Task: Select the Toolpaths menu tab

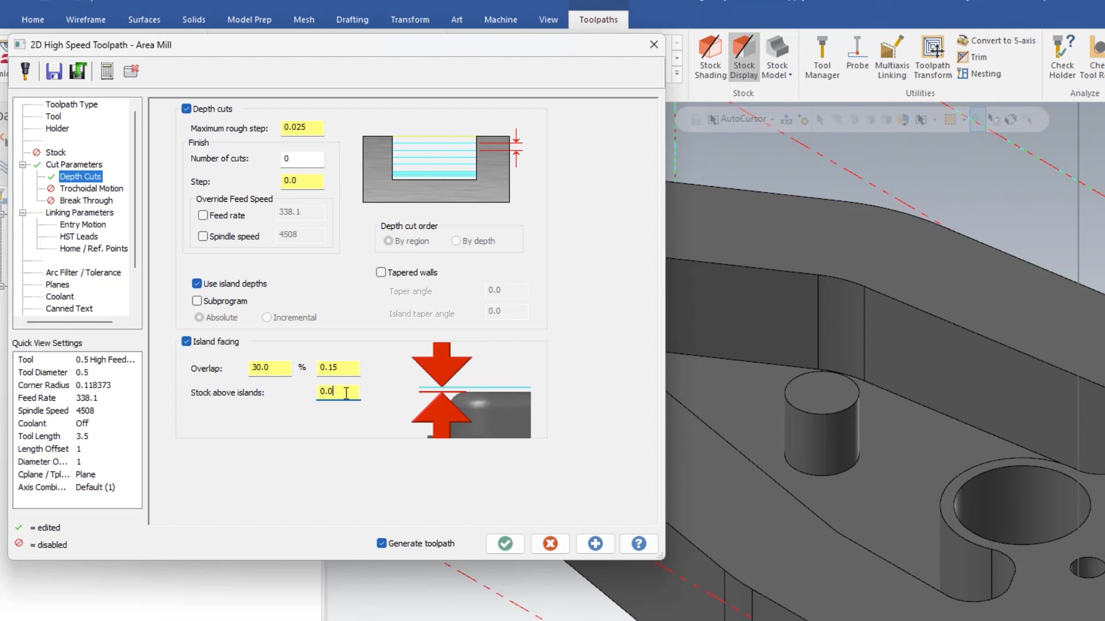Action: (x=599, y=19)
